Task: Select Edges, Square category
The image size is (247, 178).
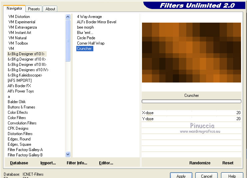Action: coord(19,144)
